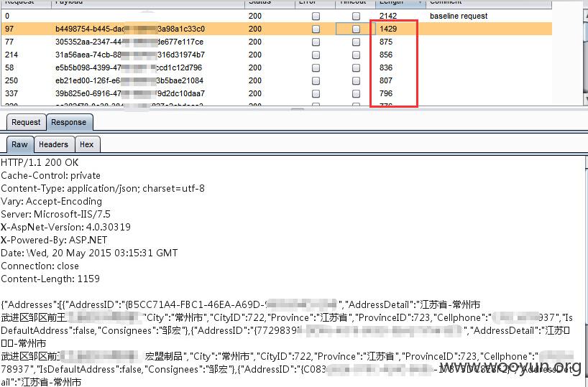Viewport: 588px width, 387px height.
Task: Check the Error box for request 58
Action: click(316, 67)
